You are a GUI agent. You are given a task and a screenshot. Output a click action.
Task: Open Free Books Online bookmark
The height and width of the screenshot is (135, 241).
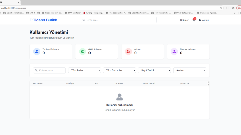116,13
